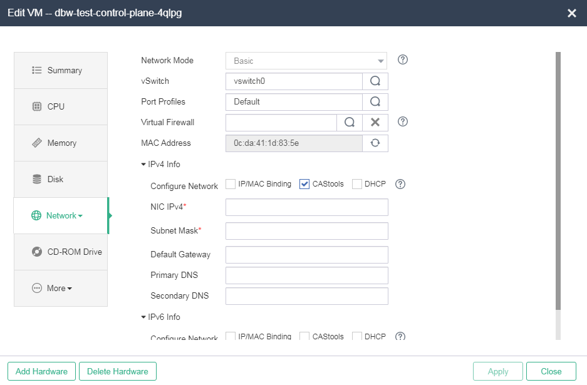
Task: Switch to the Disk tab
Action: (61, 179)
